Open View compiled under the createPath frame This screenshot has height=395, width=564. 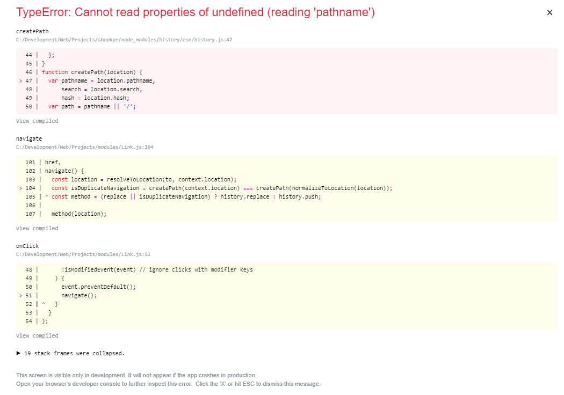[x=37, y=121]
